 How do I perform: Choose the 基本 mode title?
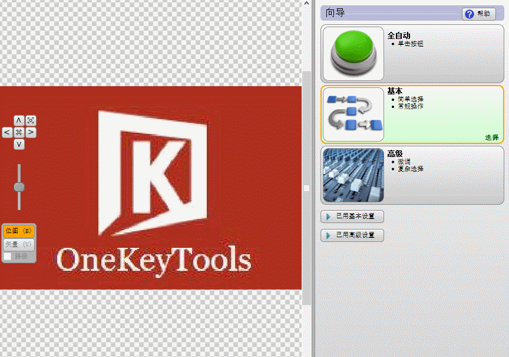point(395,91)
